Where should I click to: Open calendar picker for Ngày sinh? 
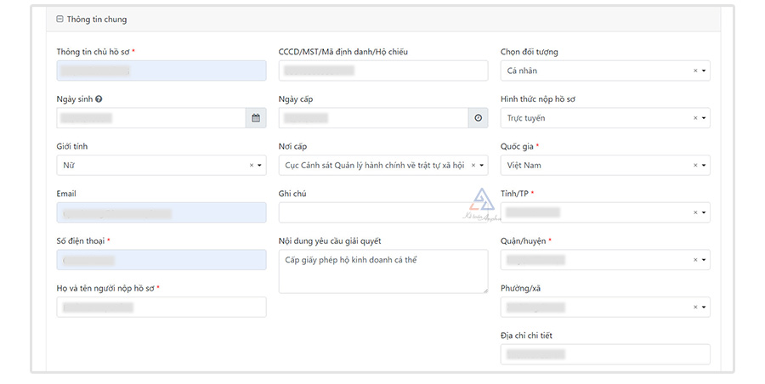click(x=256, y=118)
